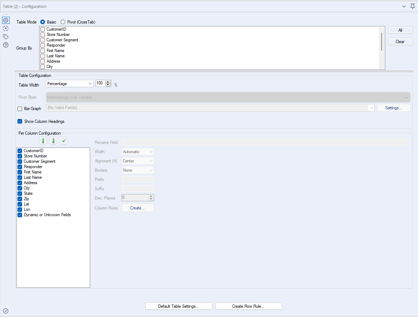The width and height of the screenshot is (418, 317).
Task: Select Pivot (CrossTab) table mode
Action: pos(63,22)
